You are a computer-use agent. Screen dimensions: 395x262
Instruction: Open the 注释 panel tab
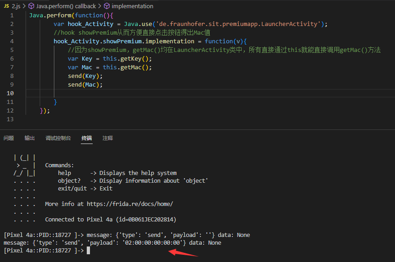pos(108,138)
